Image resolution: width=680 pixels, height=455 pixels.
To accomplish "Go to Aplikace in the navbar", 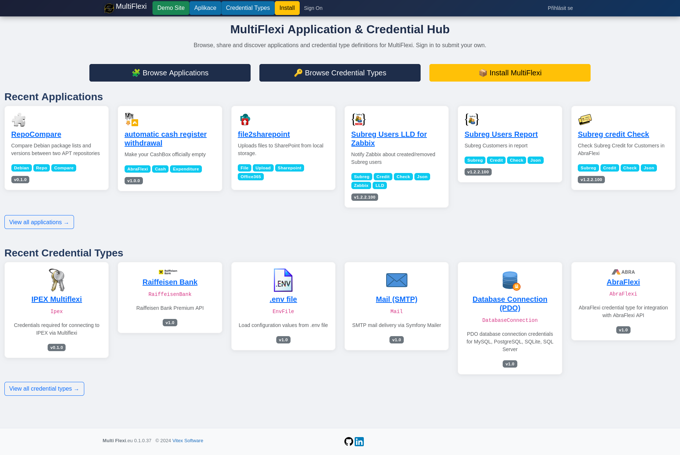I will [x=205, y=8].
